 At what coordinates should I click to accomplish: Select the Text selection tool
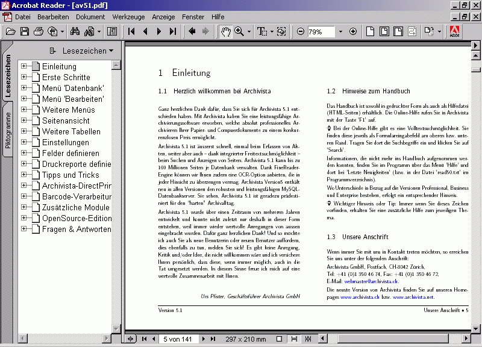[x=261, y=31]
